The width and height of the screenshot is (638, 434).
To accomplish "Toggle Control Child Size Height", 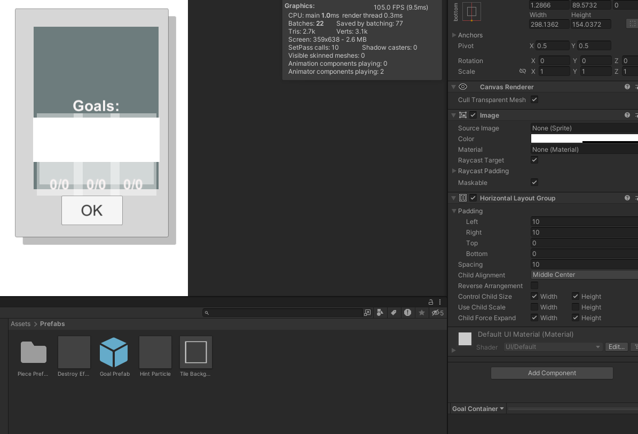I will [575, 296].
